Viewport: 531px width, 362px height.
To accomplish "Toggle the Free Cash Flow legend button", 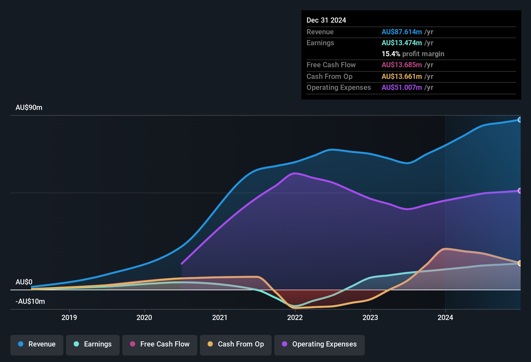I will [x=160, y=345].
